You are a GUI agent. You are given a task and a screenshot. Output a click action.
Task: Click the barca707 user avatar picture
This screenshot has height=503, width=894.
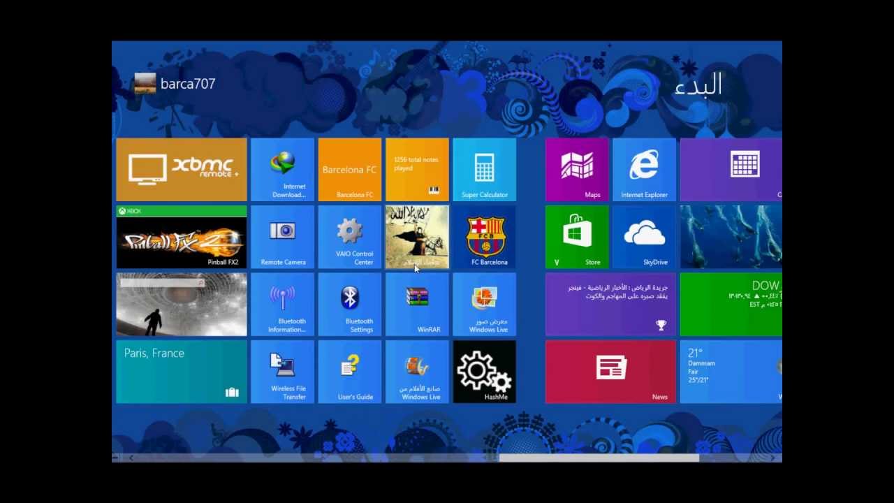pyautogui.click(x=145, y=83)
